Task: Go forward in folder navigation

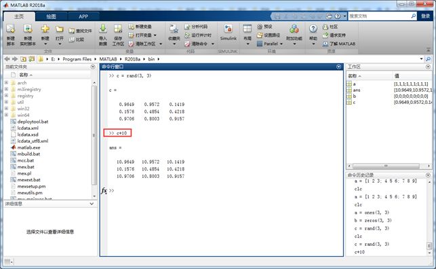Action: point(15,59)
